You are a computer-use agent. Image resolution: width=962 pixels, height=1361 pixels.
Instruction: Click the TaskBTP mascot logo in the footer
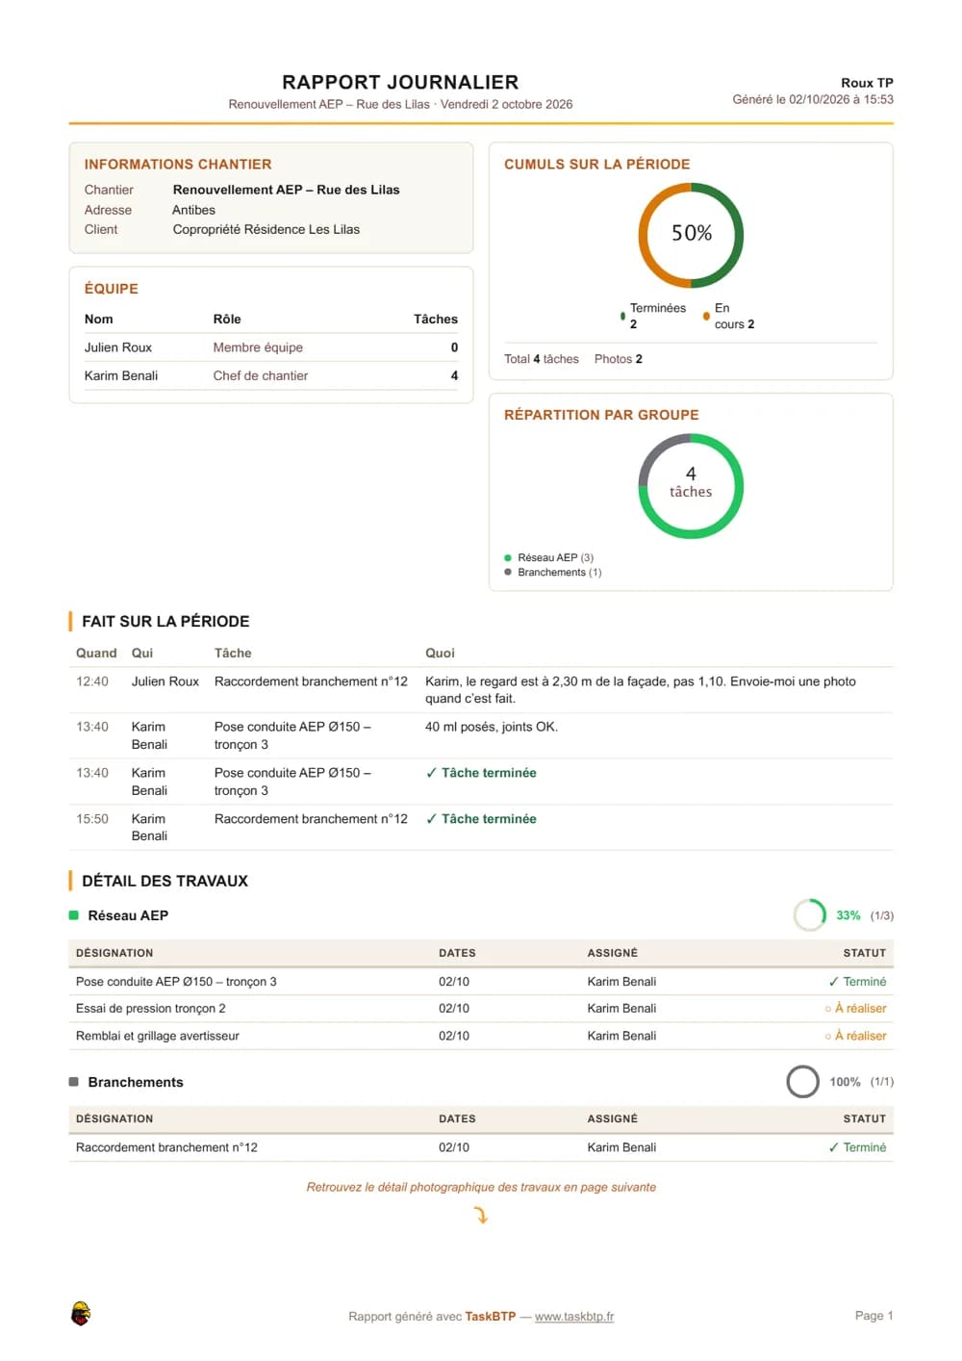[x=81, y=1314]
